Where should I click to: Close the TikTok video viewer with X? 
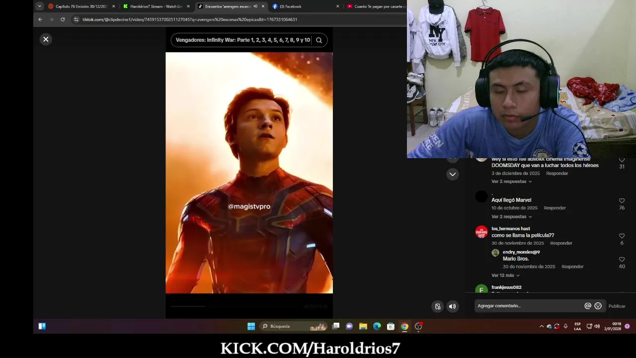[46, 39]
